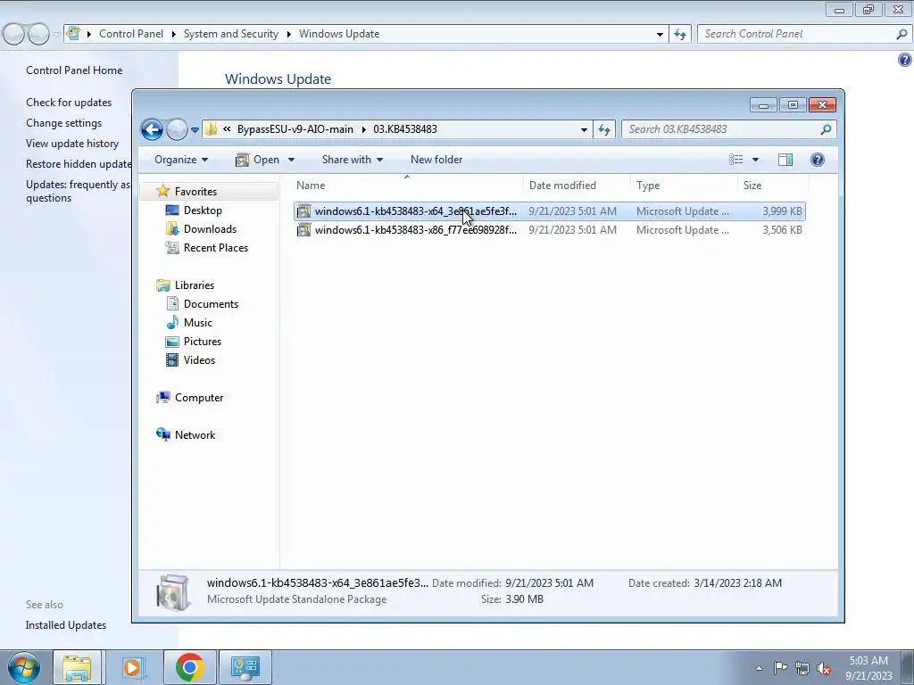Expand Control Panel address bar dropdown

(660, 35)
